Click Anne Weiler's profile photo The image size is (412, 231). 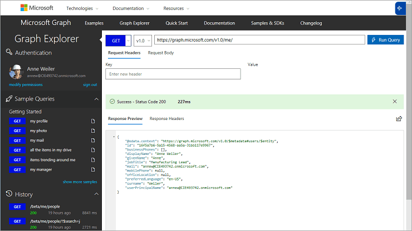pyautogui.click(x=16, y=72)
